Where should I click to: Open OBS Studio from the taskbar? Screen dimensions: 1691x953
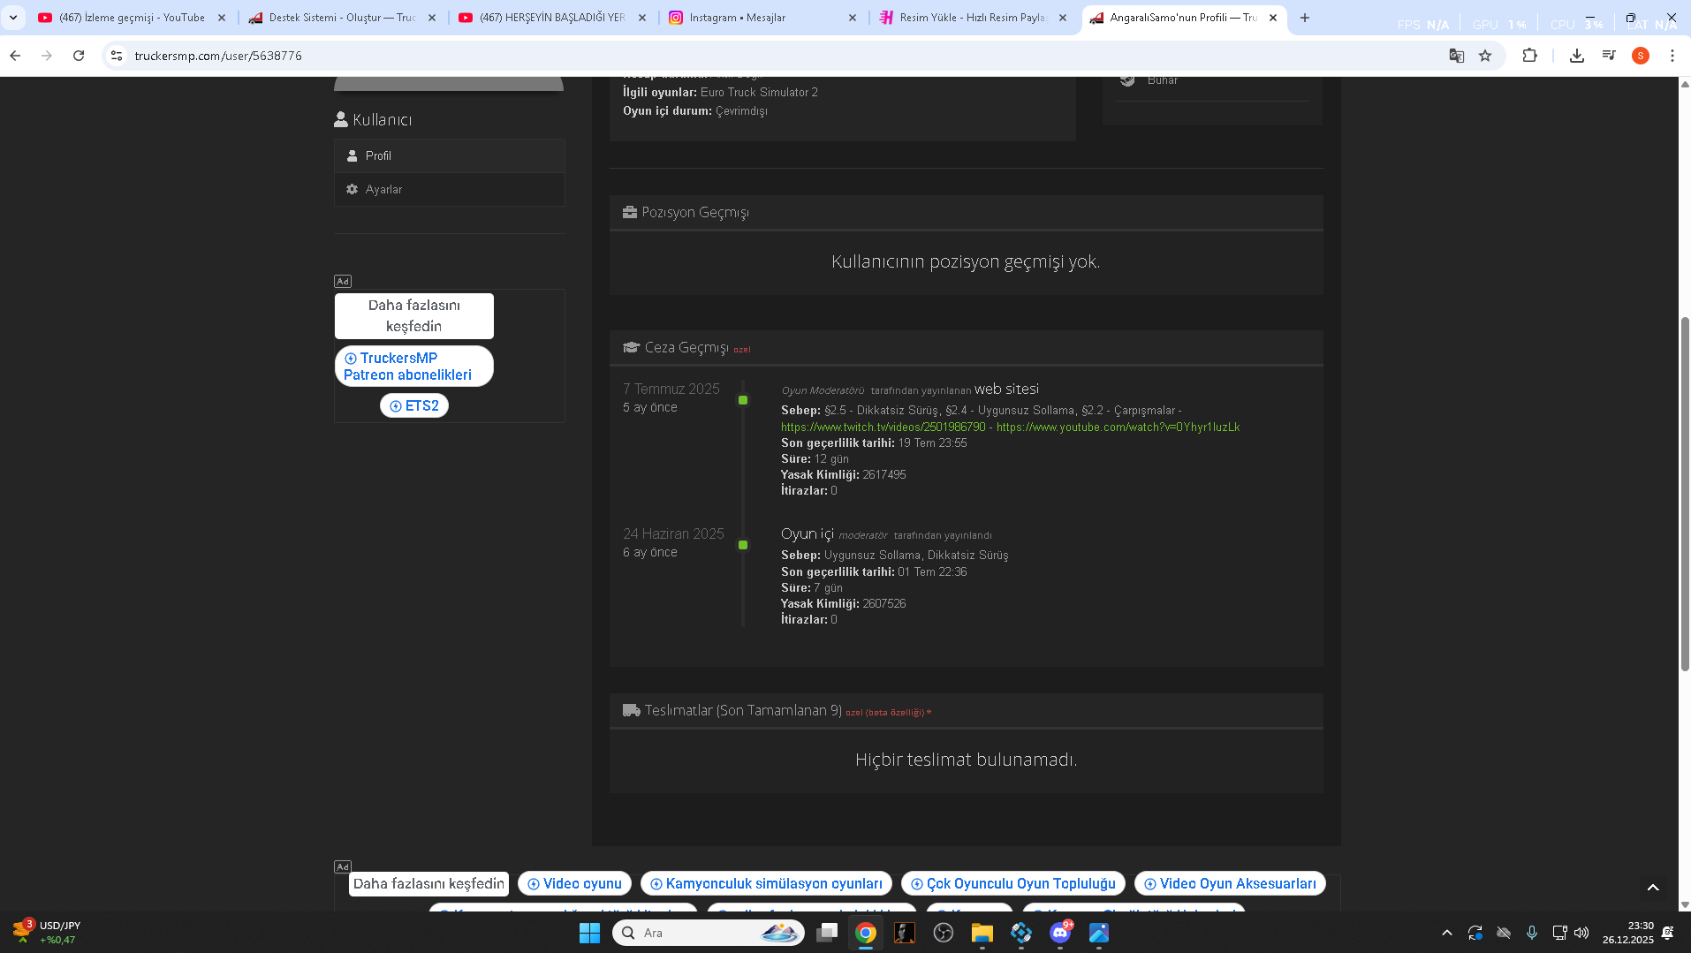[x=944, y=933]
